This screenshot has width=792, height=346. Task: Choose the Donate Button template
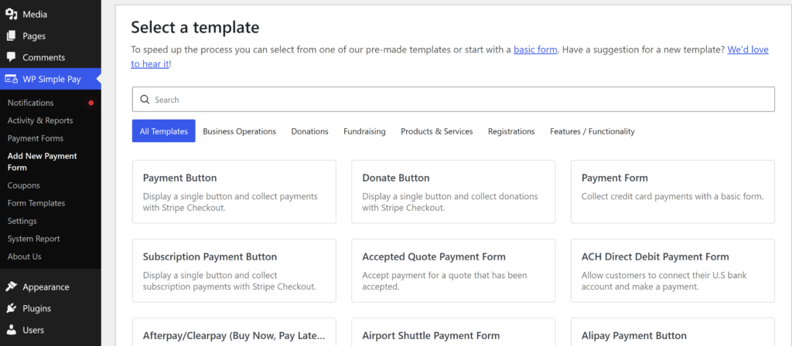click(x=453, y=192)
